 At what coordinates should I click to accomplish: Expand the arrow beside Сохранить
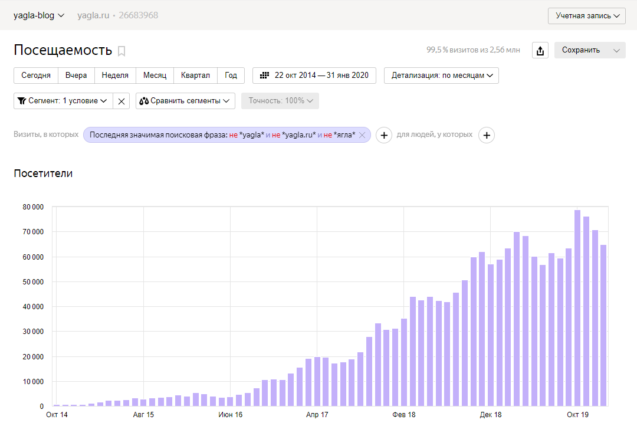pyautogui.click(x=617, y=51)
